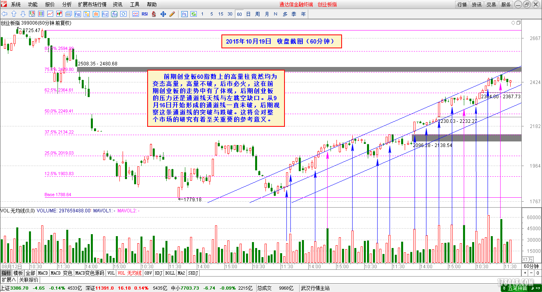Switch to weekly (周) period
Screen dimensions: 542x292
pos(258,14)
